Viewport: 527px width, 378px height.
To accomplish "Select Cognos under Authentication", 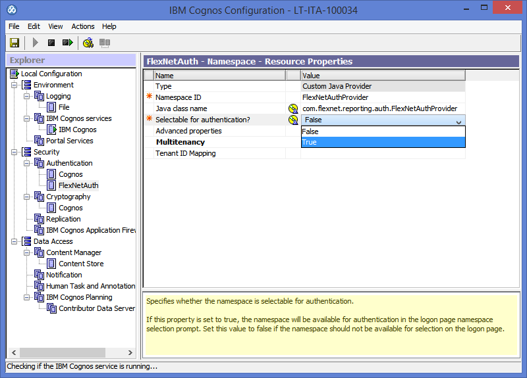I will click(x=70, y=174).
